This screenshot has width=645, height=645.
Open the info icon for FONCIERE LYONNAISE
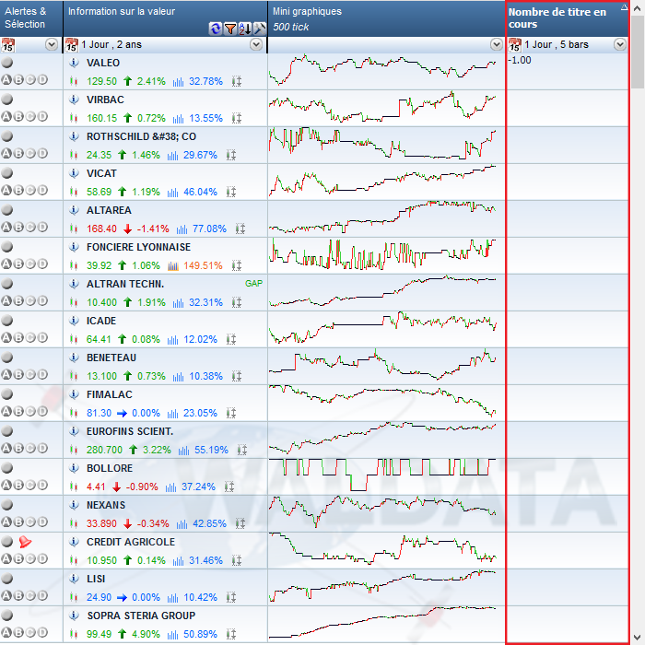click(x=74, y=247)
